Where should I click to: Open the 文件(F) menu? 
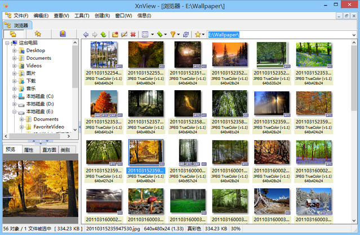[21, 15]
